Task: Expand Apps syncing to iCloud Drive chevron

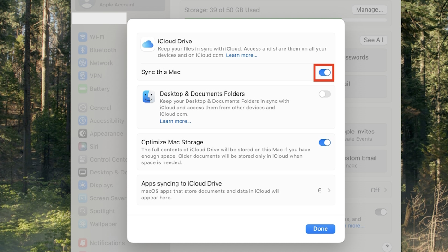Action: [x=329, y=190]
